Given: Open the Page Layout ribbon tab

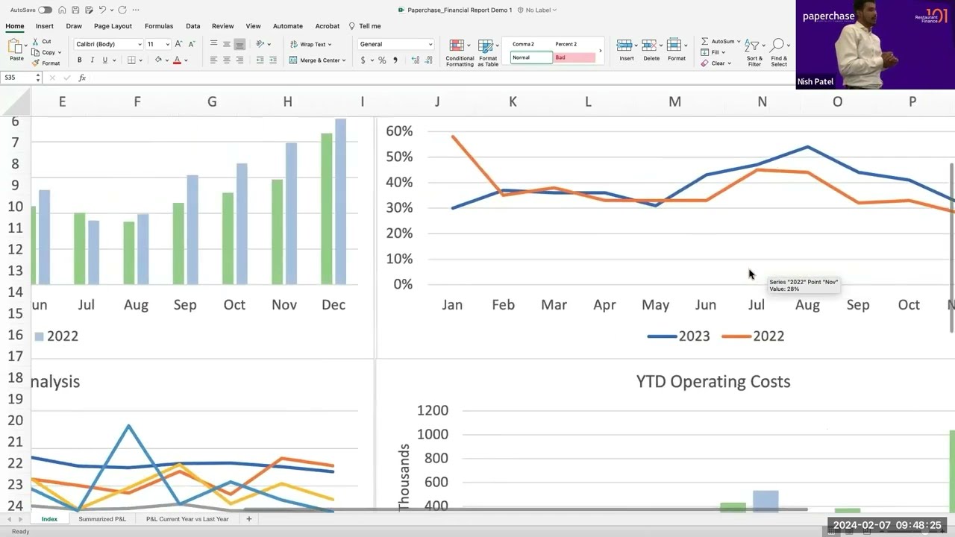Looking at the screenshot, I should click(113, 26).
